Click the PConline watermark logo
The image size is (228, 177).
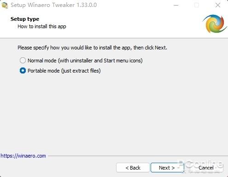tap(201, 166)
